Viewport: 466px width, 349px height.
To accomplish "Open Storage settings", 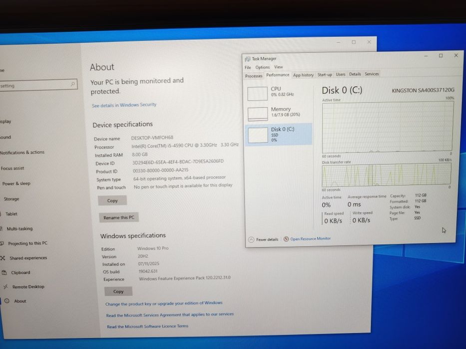I will (x=11, y=199).
